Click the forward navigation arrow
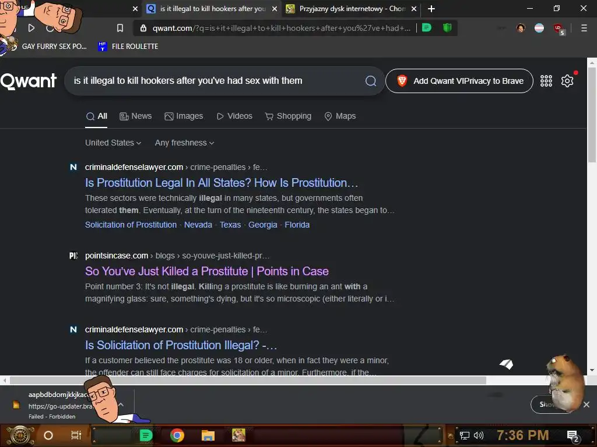Screen dimensions: 597x447 [31, 28]
